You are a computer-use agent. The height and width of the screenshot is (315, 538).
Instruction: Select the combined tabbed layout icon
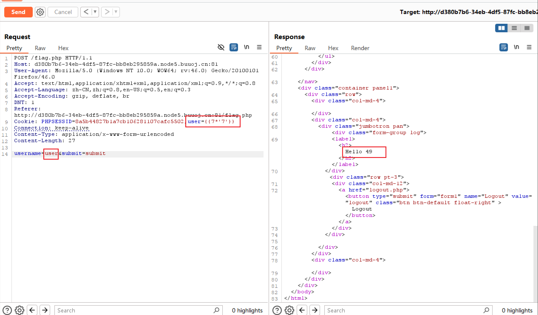click(x=527, y=28)
